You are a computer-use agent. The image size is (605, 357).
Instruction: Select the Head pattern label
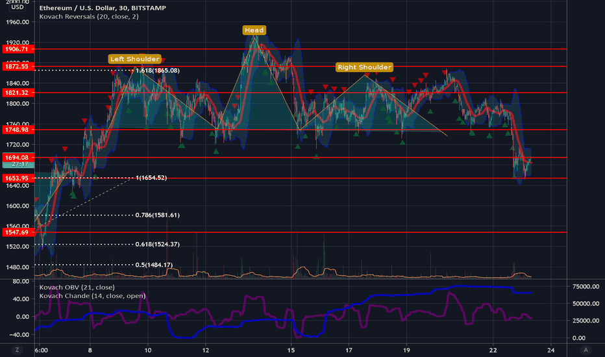[254, 30]
